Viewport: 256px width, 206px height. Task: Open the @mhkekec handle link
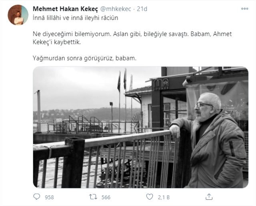point(116,9)
